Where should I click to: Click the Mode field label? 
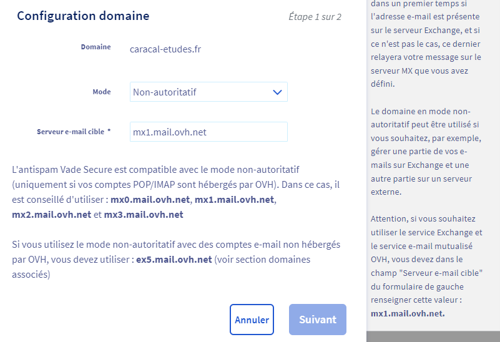(x=101, y=92)
